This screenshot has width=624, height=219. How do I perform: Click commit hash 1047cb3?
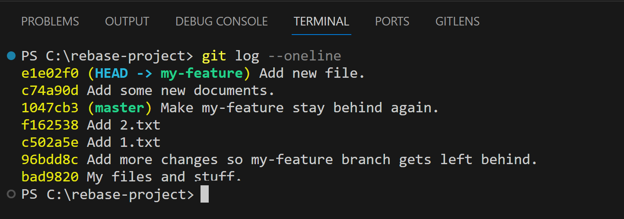click(x=50, y=108)
